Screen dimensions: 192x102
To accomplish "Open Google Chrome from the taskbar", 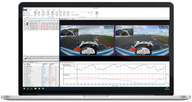I will click(39, 88).
